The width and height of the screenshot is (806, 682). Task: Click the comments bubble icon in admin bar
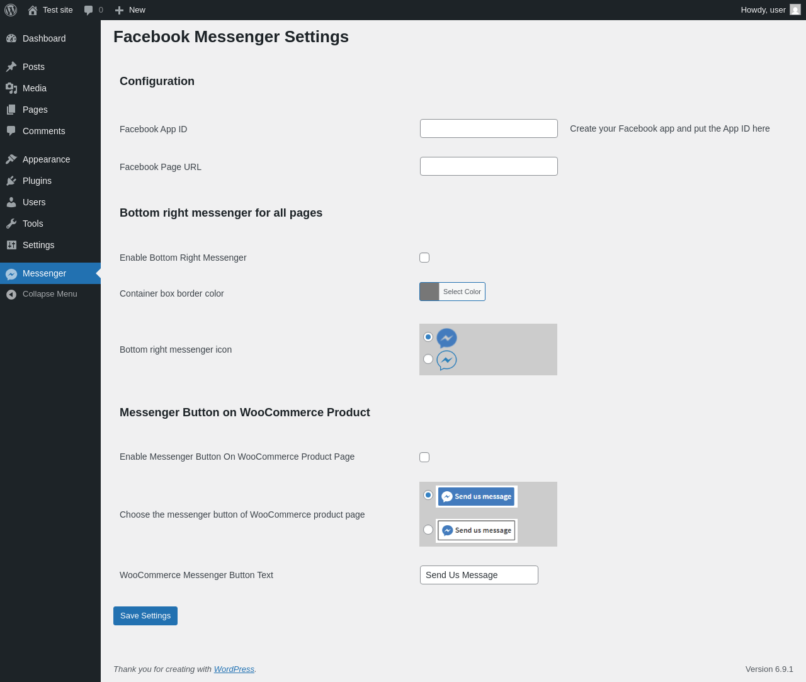(89, 10)
